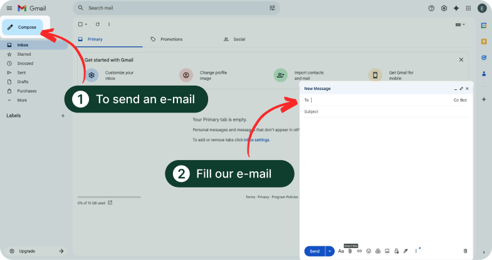Create new label plus button
Viewport: 492px width, 260px height.
[63, 116]
